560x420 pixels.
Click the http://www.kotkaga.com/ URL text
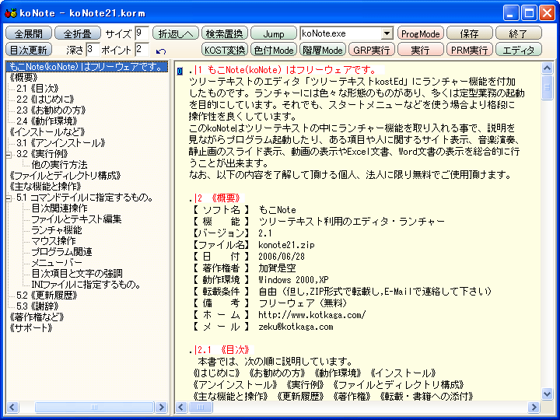(x=312, y=315)
